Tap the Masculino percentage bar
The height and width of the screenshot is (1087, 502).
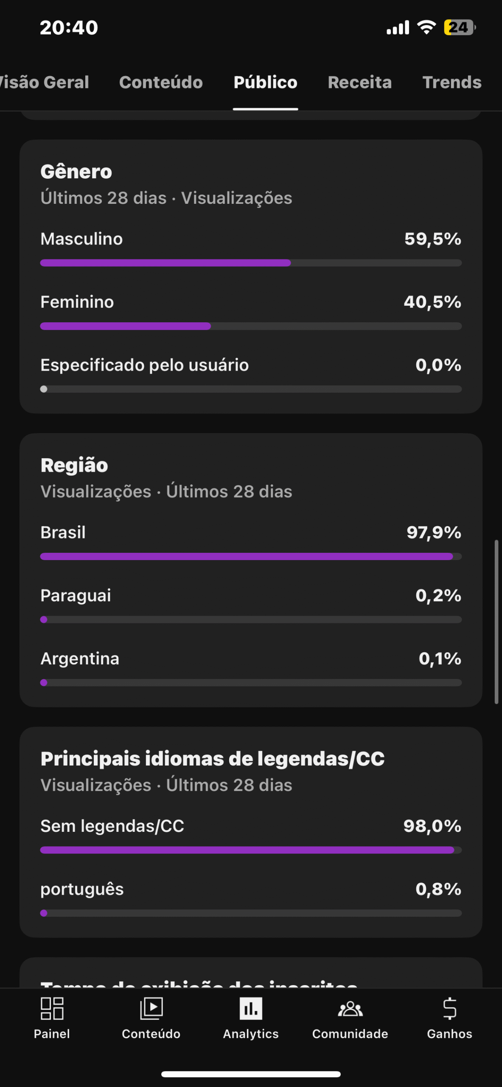251,263
